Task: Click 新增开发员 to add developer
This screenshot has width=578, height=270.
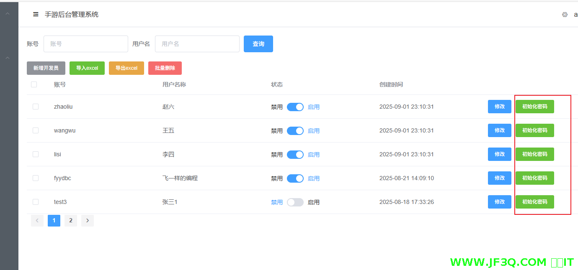Action: [x=46, y=68]
